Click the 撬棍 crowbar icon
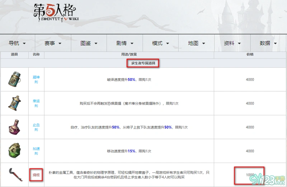The image size is (287, 187). (x=14, y=175)
